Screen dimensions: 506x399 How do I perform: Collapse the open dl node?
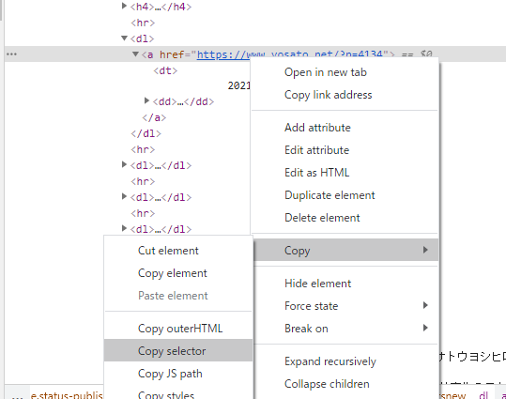coord(124,38)
